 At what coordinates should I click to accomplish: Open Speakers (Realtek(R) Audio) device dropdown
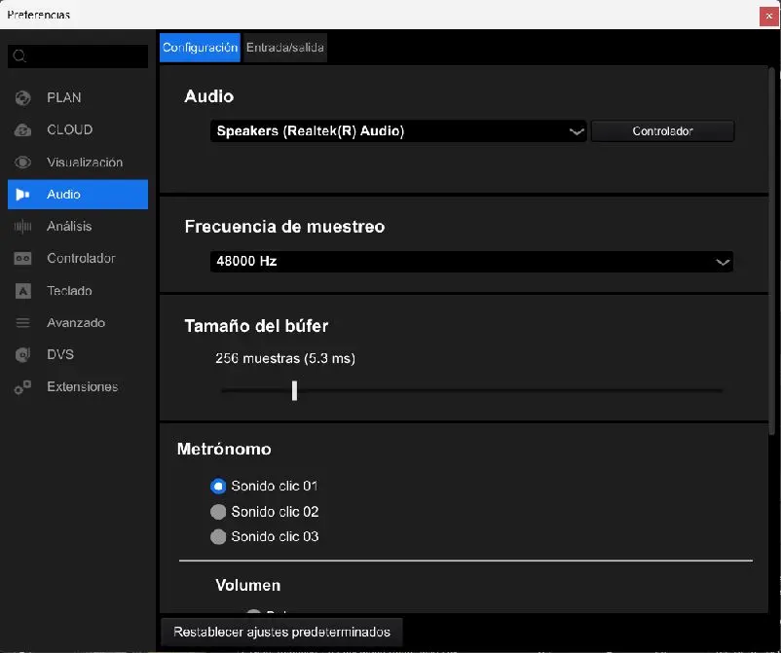398,131
